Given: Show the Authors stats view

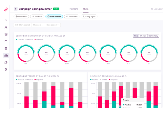Looking at the screenshot, I should [x=37, y=17].
